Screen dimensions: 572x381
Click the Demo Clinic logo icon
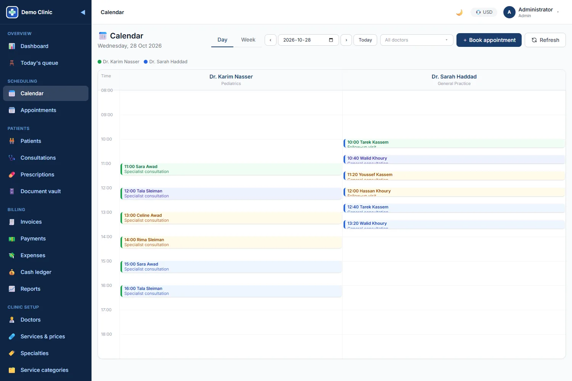(x=12, y=12)
